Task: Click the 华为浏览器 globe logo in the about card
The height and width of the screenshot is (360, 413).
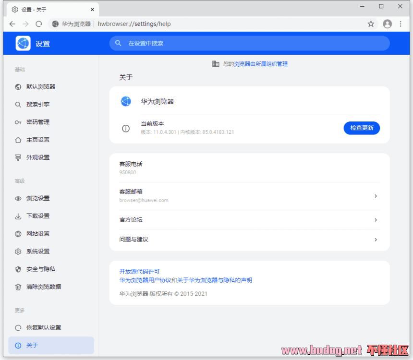Action: tap(126, 101)
